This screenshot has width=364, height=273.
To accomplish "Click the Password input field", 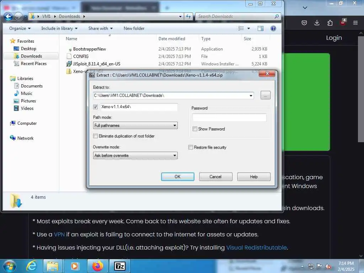I will click(x=229, y=117).
